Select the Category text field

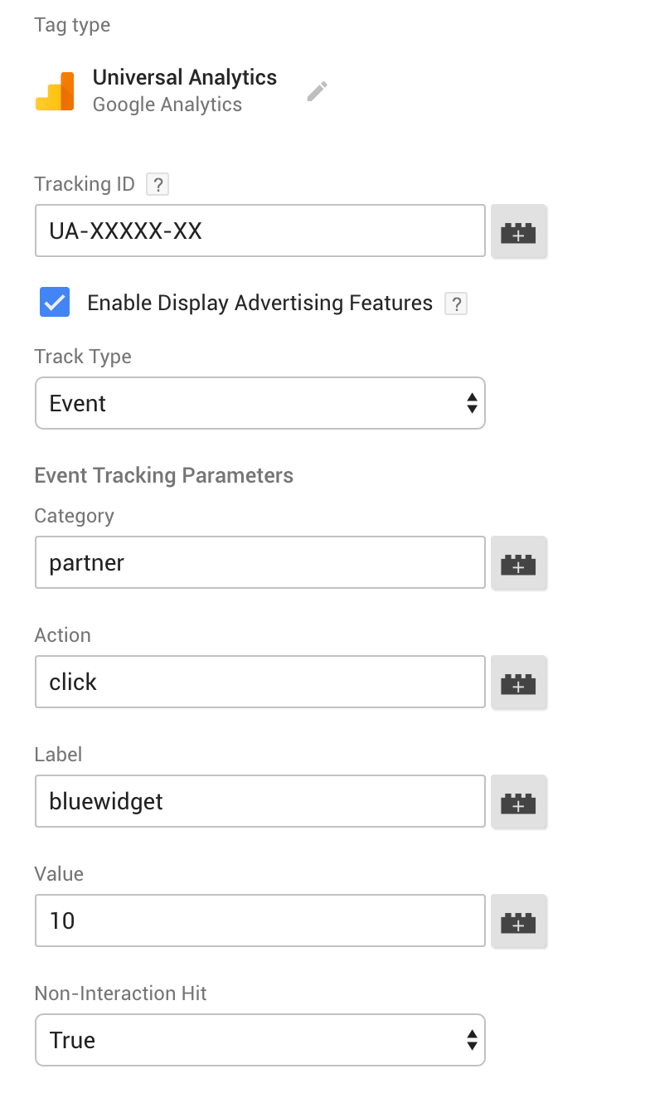pyautogui.click(x=259, y=562)
